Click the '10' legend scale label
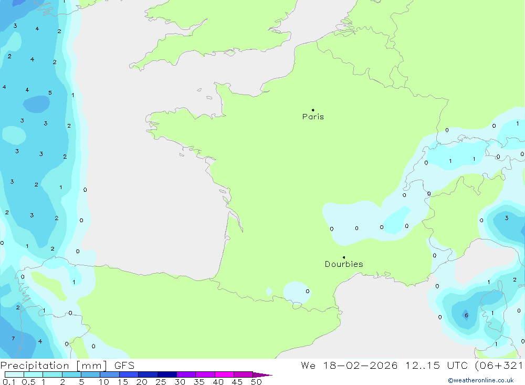 click(104, 382)
